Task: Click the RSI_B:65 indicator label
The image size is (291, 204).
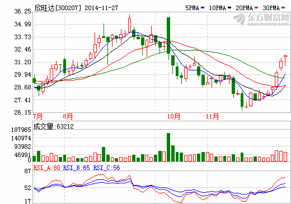Action: click(77, 168)
